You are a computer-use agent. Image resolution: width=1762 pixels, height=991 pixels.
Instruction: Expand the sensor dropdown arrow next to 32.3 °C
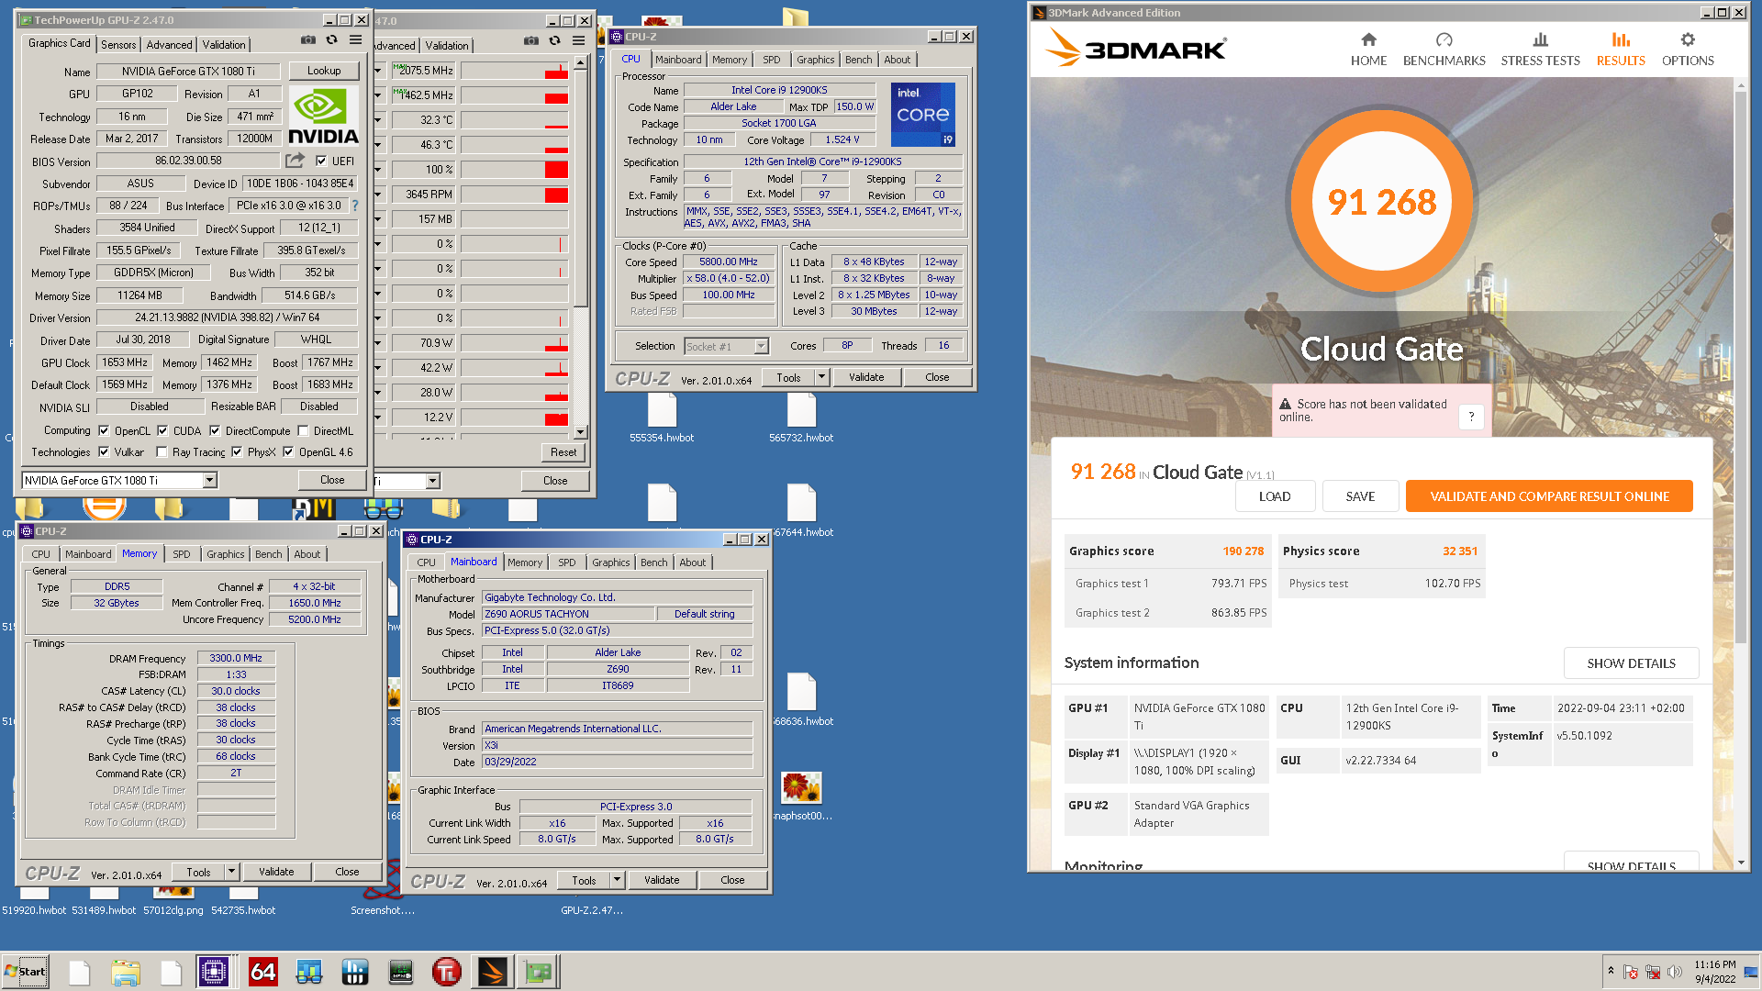click(377, 119)
